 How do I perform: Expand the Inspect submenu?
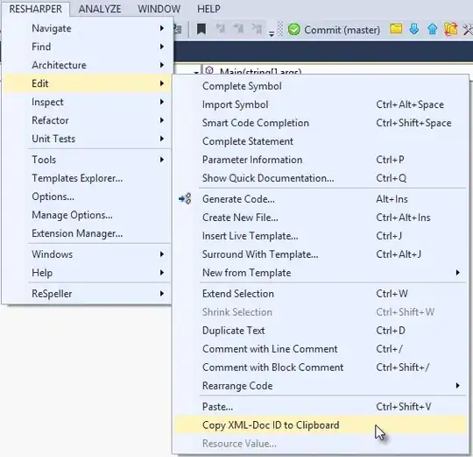pyautogui.click(x=88, y=102)
